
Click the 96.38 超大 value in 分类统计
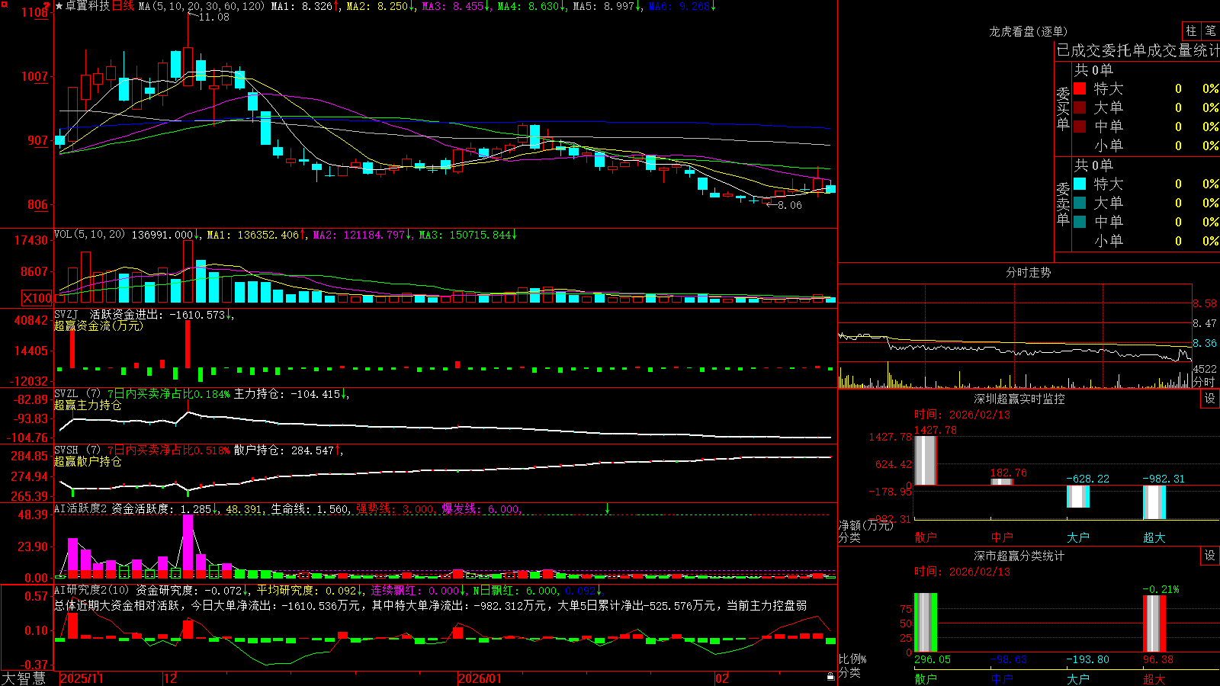point(1157,659)
